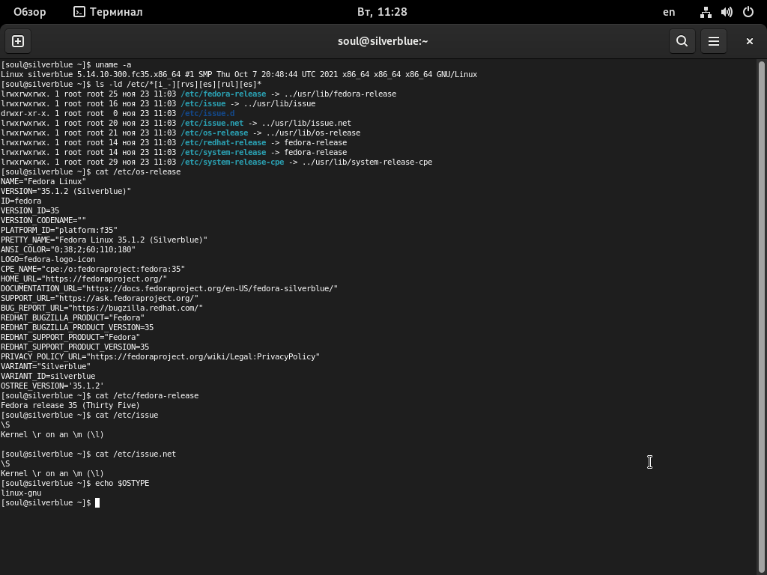Click the PRETTY_NAME line
Screen dimensions: 767x575
coord(104,240)
